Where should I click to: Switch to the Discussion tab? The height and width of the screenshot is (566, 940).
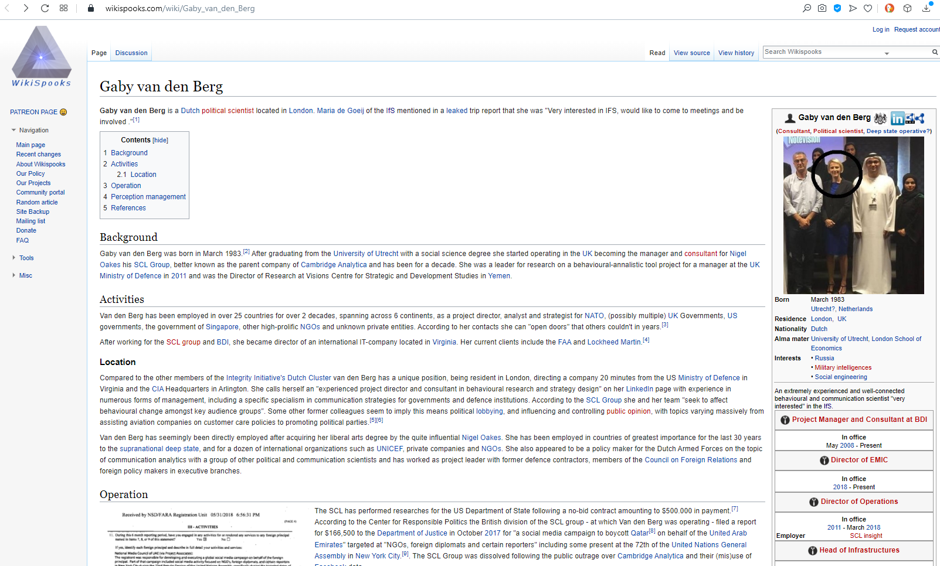(x=131, y=53)
